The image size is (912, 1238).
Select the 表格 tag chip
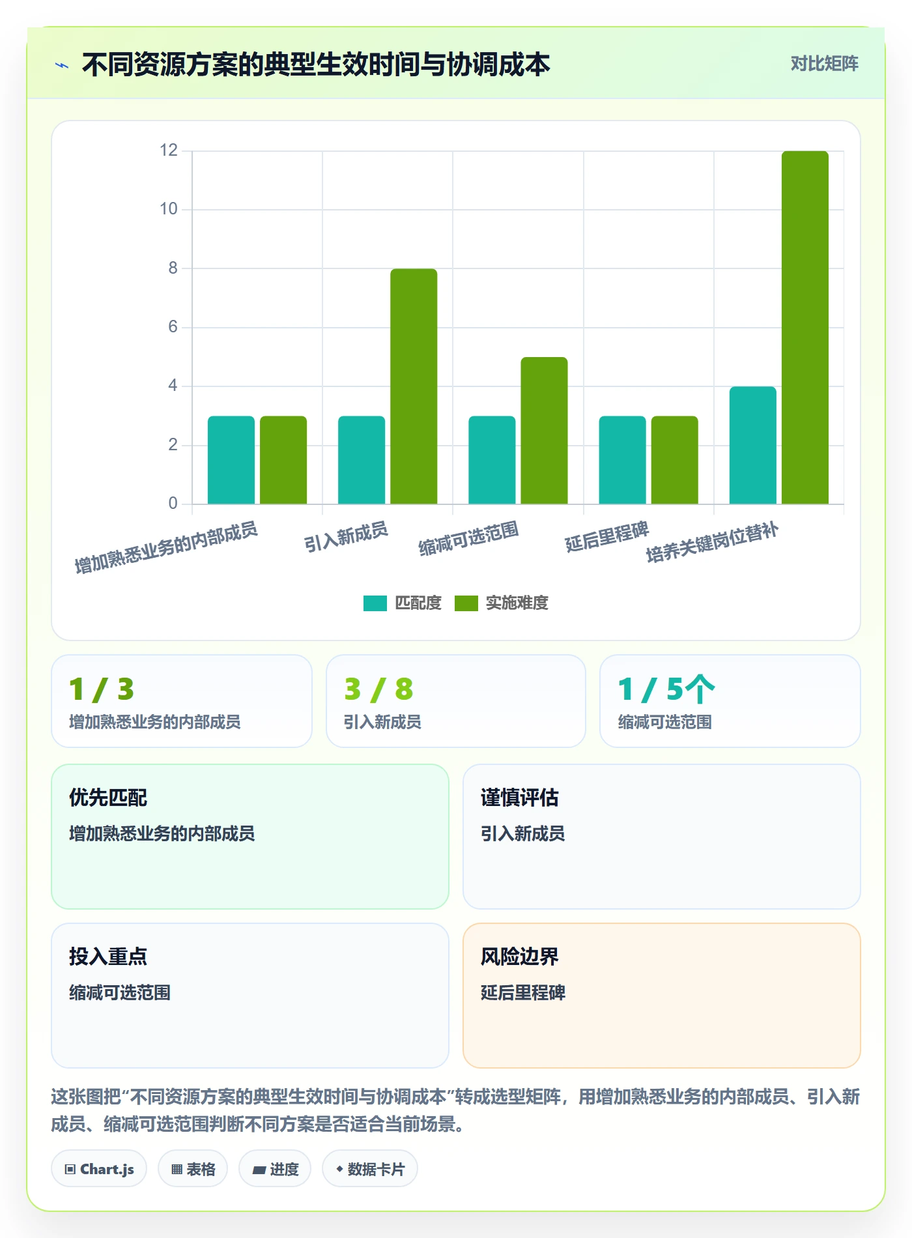point(193,1169)
